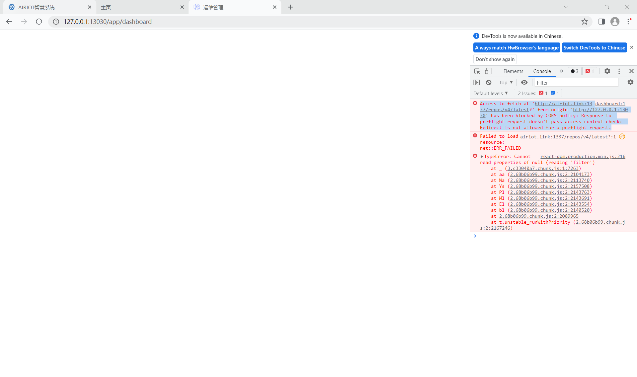Reload the dashboard page
Image resolution: width=637 pixels, height=377 pixels.
[x=39, y=22]
